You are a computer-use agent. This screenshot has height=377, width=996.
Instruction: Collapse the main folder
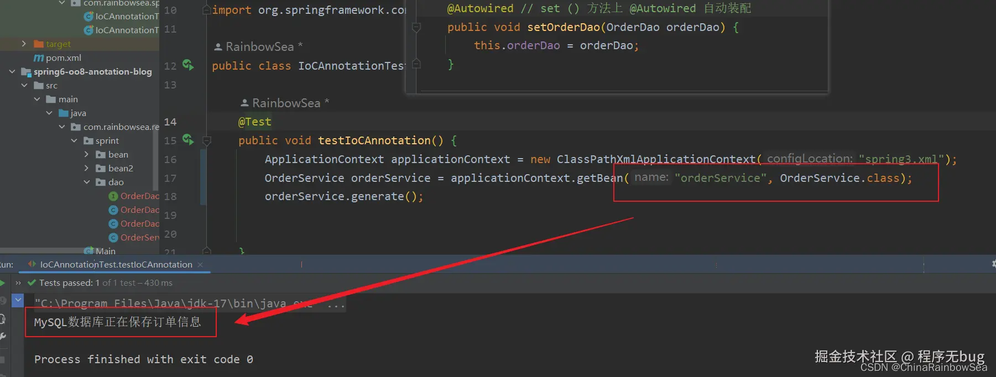pyautogui.click(x=37, y=99)
